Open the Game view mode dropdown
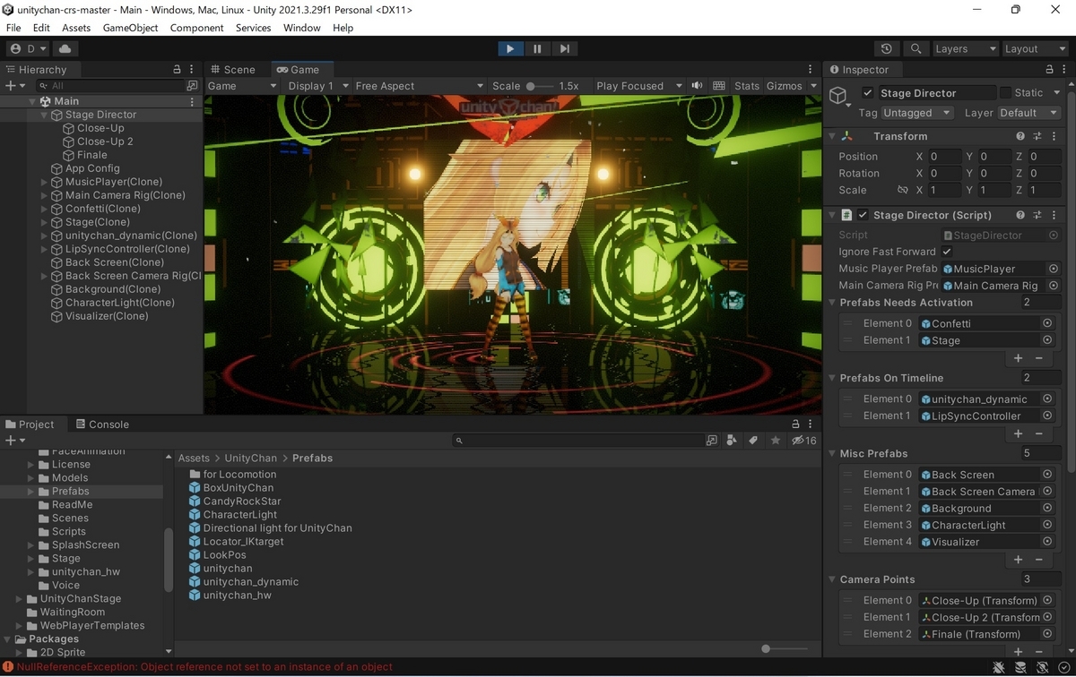The height and width of the screenshot is (677, 1076). [x=242, y=86]
